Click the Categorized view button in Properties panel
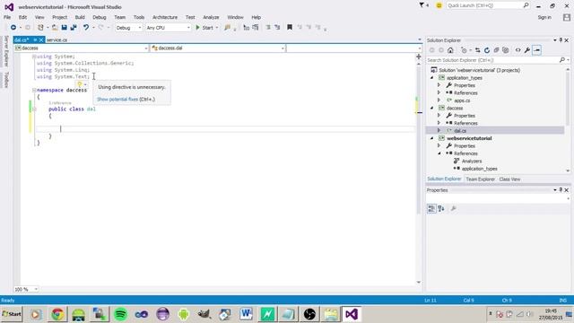 tap(431, 208)
